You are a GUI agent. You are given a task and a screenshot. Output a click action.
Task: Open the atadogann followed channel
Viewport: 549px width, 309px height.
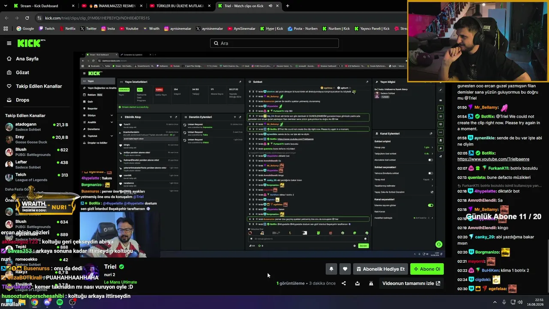(37, 127)
